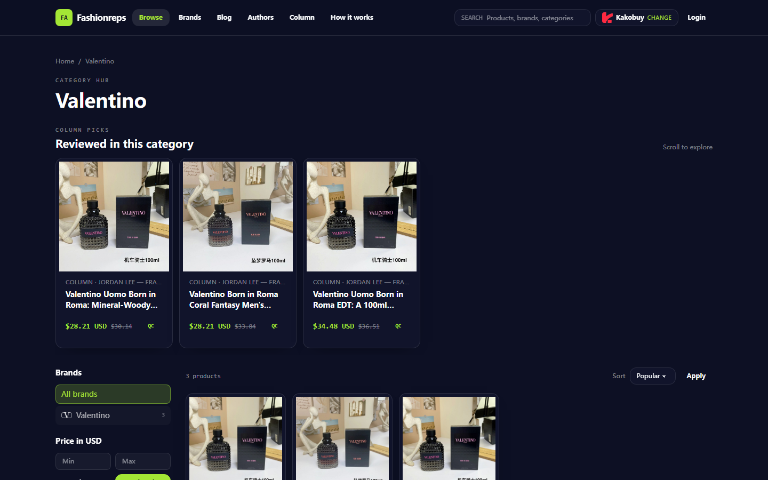
Task: Click title Valentino Uomo Born in Roma: Mineral-Woody
Action: (112, 300)
